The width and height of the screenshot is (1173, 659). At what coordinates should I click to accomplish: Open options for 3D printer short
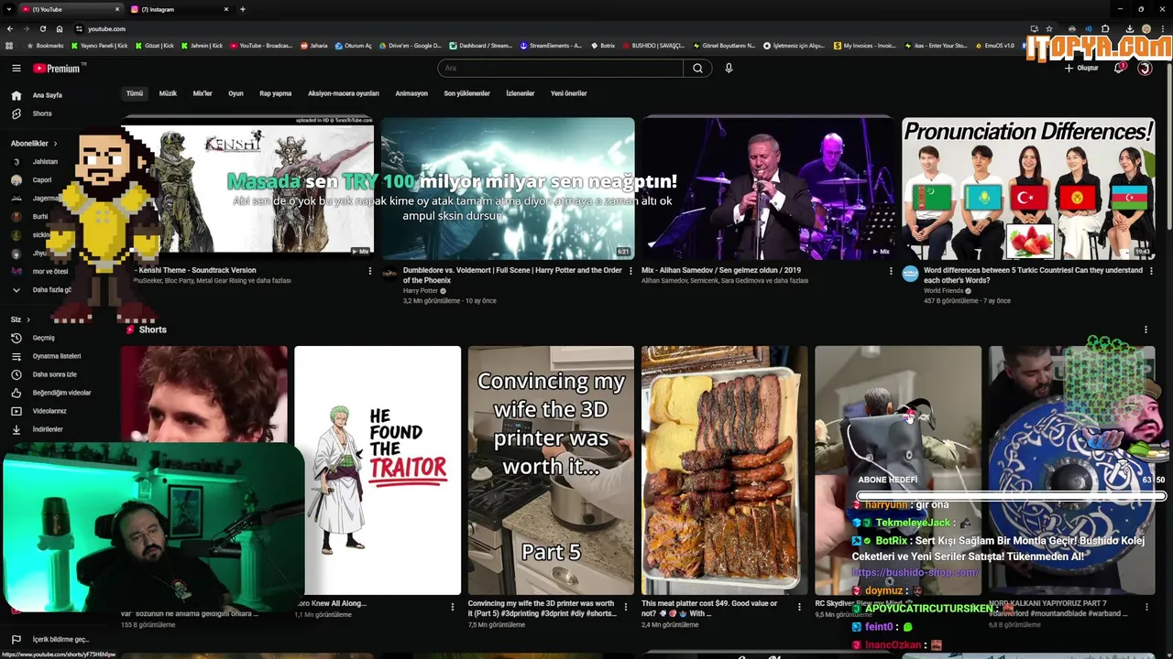point(626,606)
